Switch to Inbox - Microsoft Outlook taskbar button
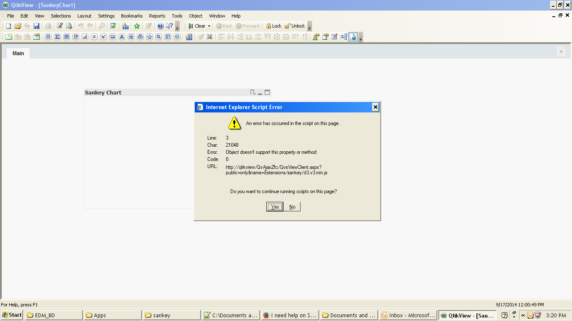Screen dimensions: 572x321 coord(408,315)
